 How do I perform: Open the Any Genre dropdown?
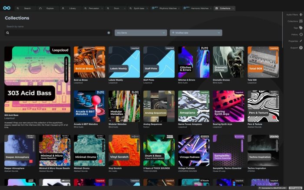point(141,33)
